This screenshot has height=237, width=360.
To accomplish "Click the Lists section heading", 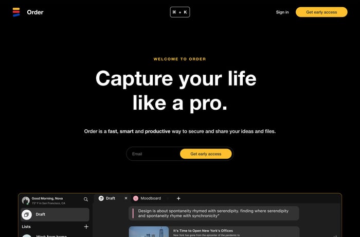I will 26,227.
